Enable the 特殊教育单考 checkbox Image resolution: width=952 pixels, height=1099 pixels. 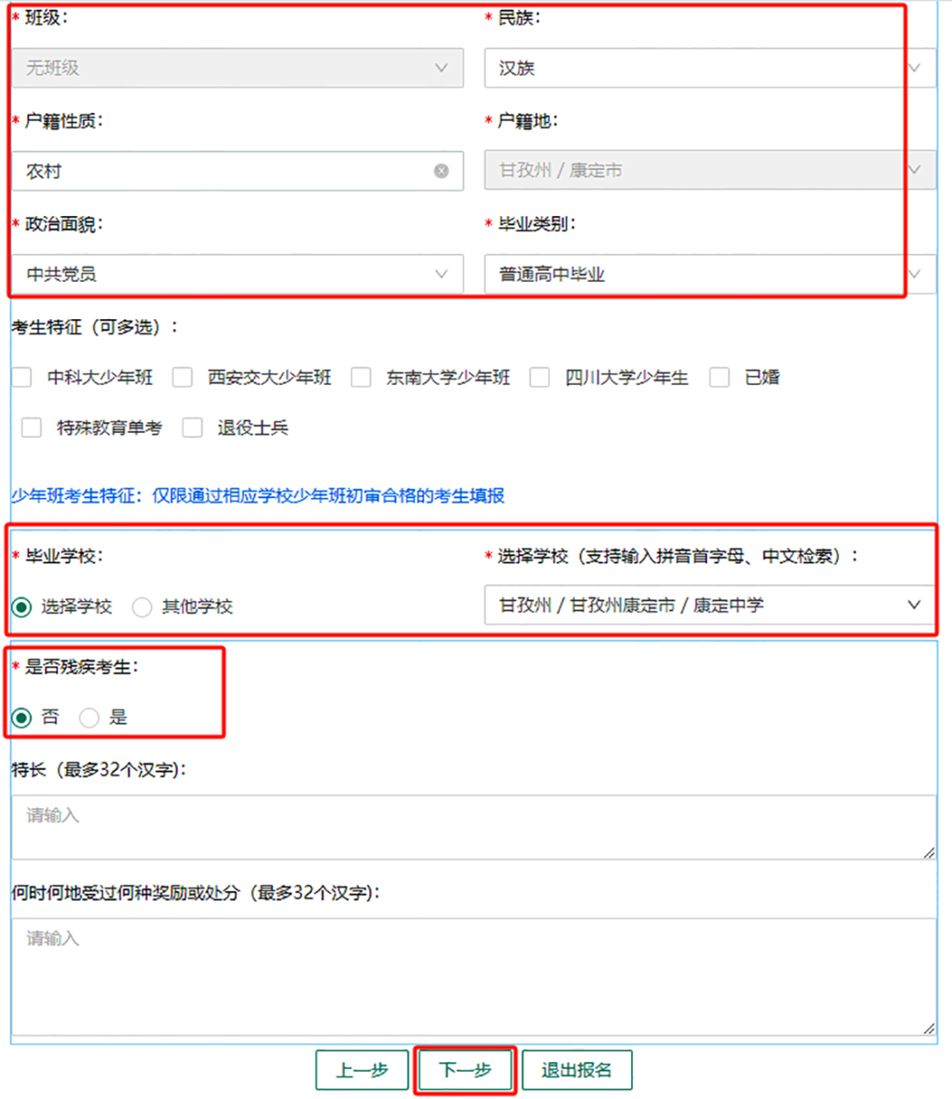[x=31, y=427]
